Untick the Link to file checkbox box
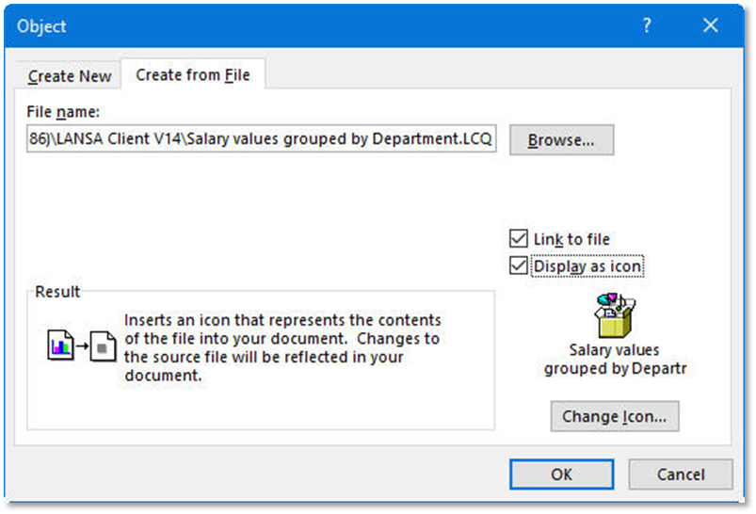756x514 pixels. tap(518, 239)
